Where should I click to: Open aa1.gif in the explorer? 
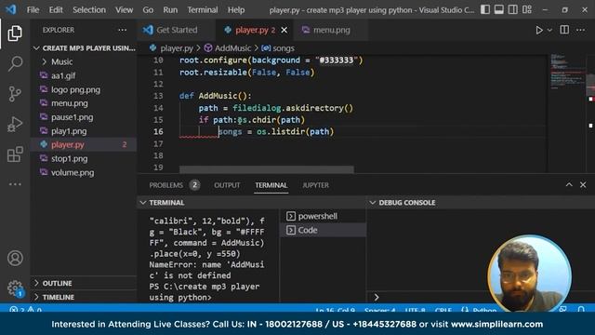click(84, 75)
